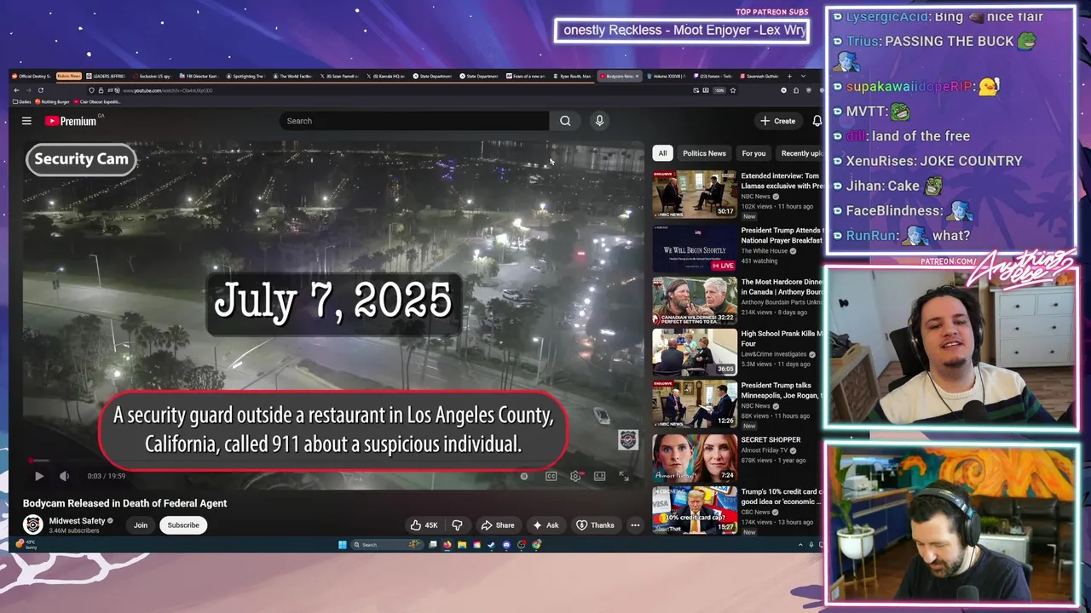This screenshot has width=1091, height=613.
Task: Open Nothing Burger bookmark
Action: point(52,102)
